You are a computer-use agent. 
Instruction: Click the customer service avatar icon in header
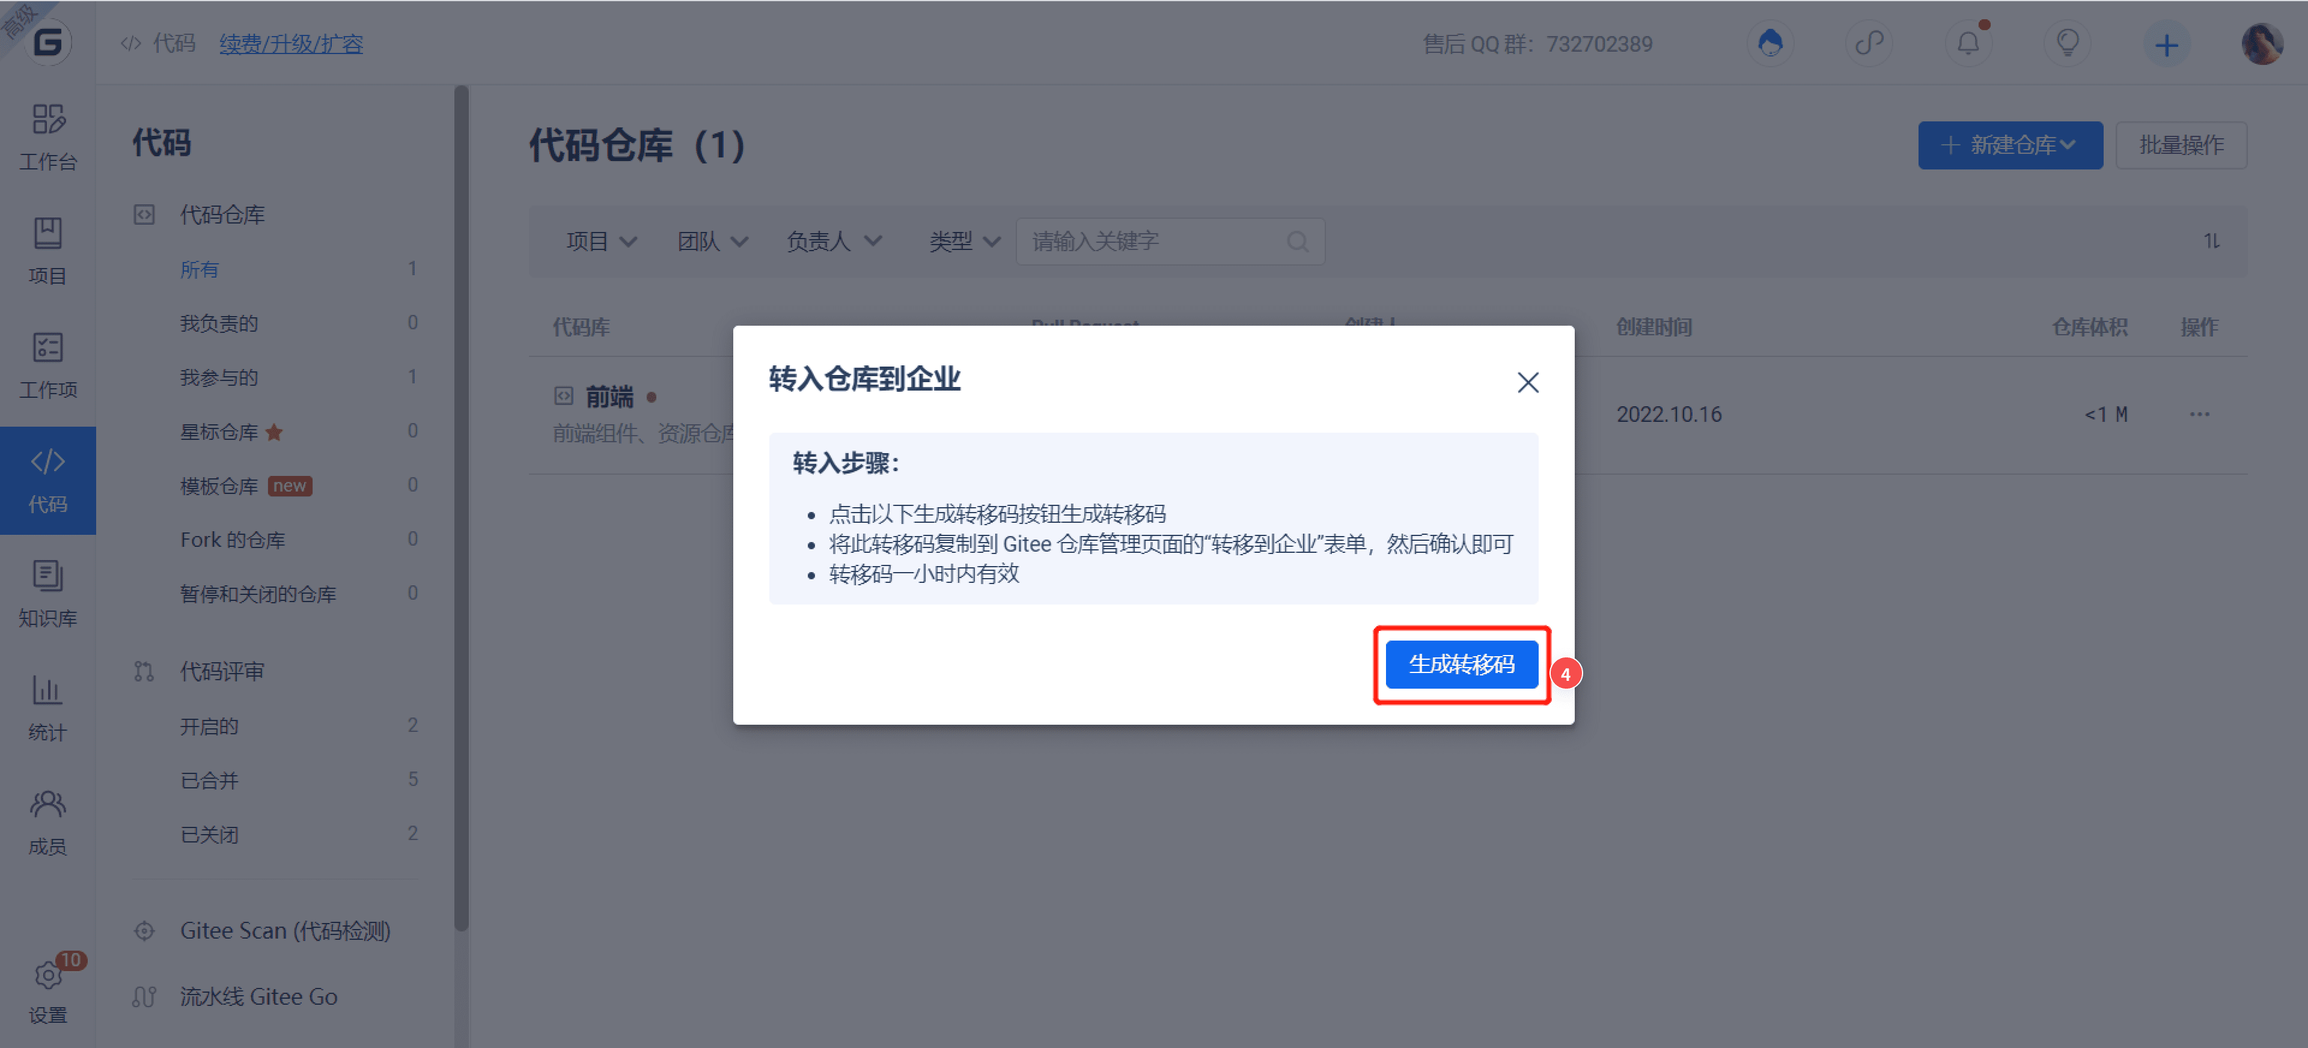coord(1771,43)
